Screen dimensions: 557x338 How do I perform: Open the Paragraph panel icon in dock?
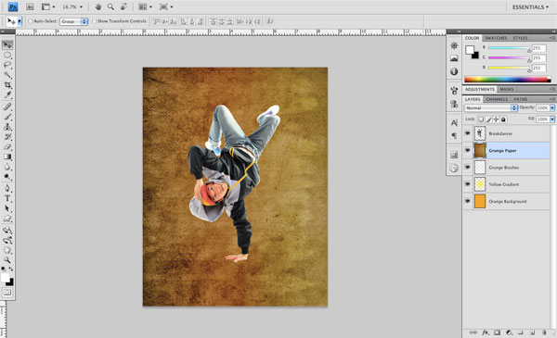[454, 135]
